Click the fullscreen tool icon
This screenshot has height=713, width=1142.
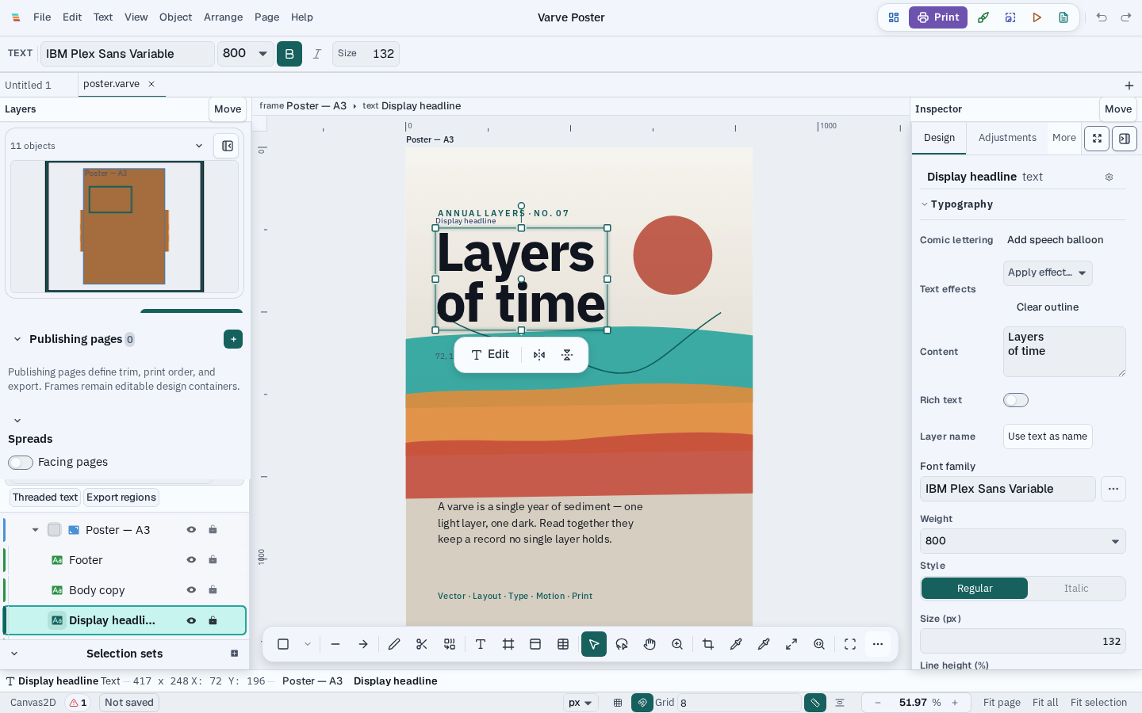(850, 644)
